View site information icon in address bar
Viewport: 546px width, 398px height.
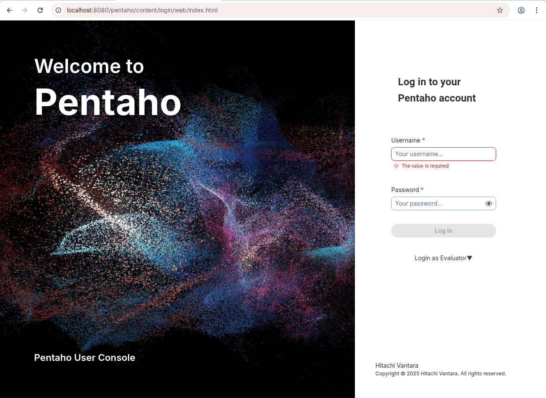[x=59, y=10]
